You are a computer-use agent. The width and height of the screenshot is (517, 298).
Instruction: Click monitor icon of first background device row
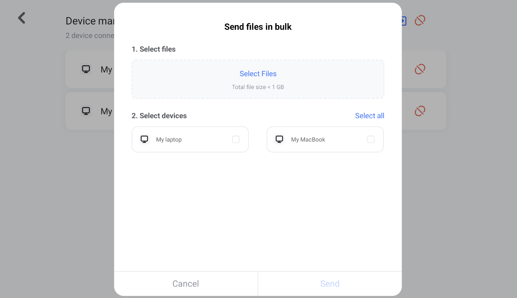(86, 69)
